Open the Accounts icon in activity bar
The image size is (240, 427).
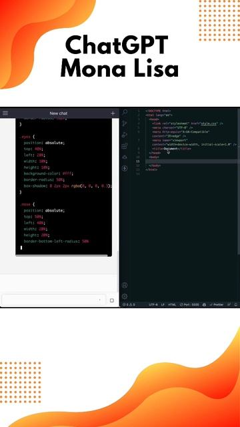coord(125,285)
